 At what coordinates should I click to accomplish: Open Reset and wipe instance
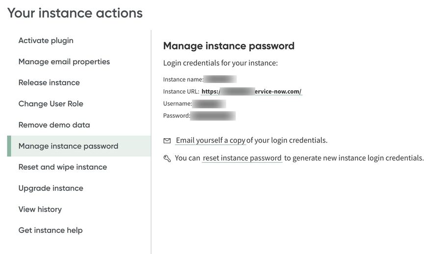[63, 167]
